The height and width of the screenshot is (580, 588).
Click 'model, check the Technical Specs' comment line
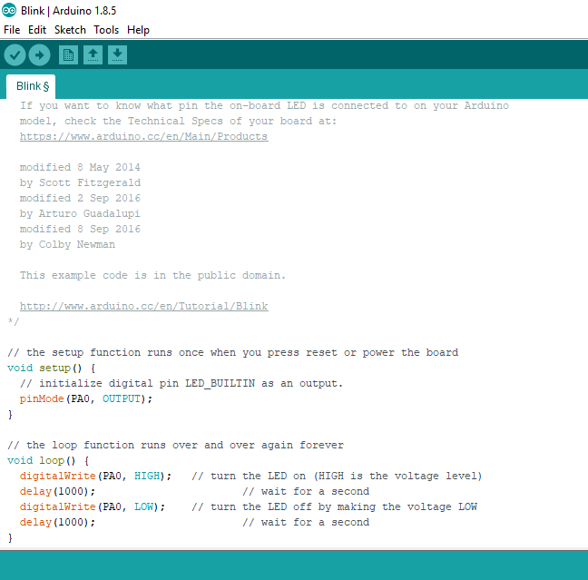(178, 122)
